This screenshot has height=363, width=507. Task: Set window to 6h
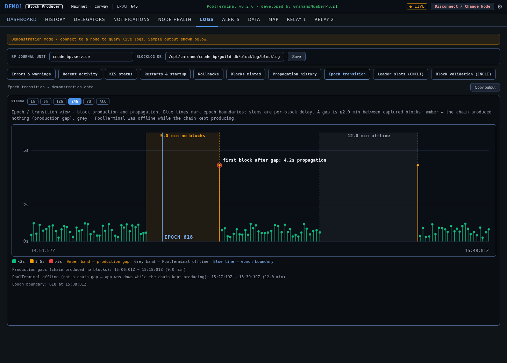pos(46,102)
